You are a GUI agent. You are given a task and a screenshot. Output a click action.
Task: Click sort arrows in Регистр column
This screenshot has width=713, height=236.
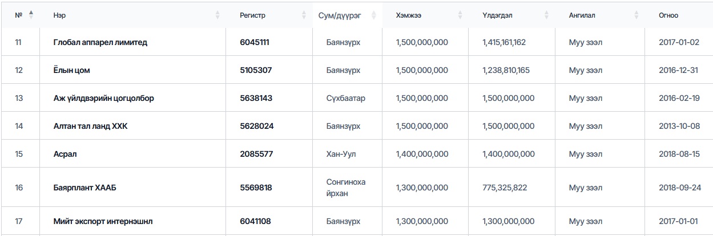pos(304,15)
